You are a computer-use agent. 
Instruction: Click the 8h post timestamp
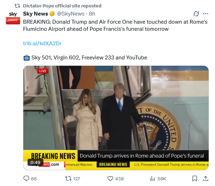click(x=92, y=14)
